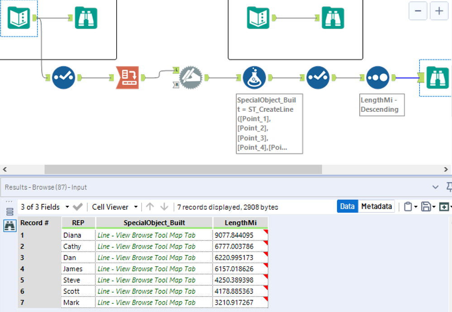Switch to the Metadata tab
The width and height of the screenshot is (452, 312).
(x=376, y=206)
